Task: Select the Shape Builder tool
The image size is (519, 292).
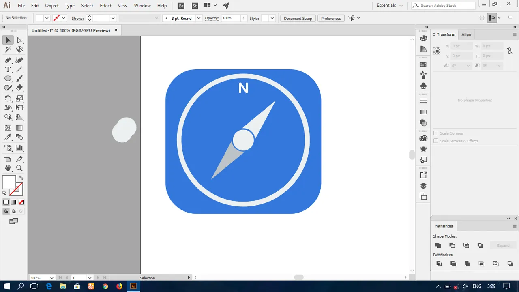Action: 8,117
